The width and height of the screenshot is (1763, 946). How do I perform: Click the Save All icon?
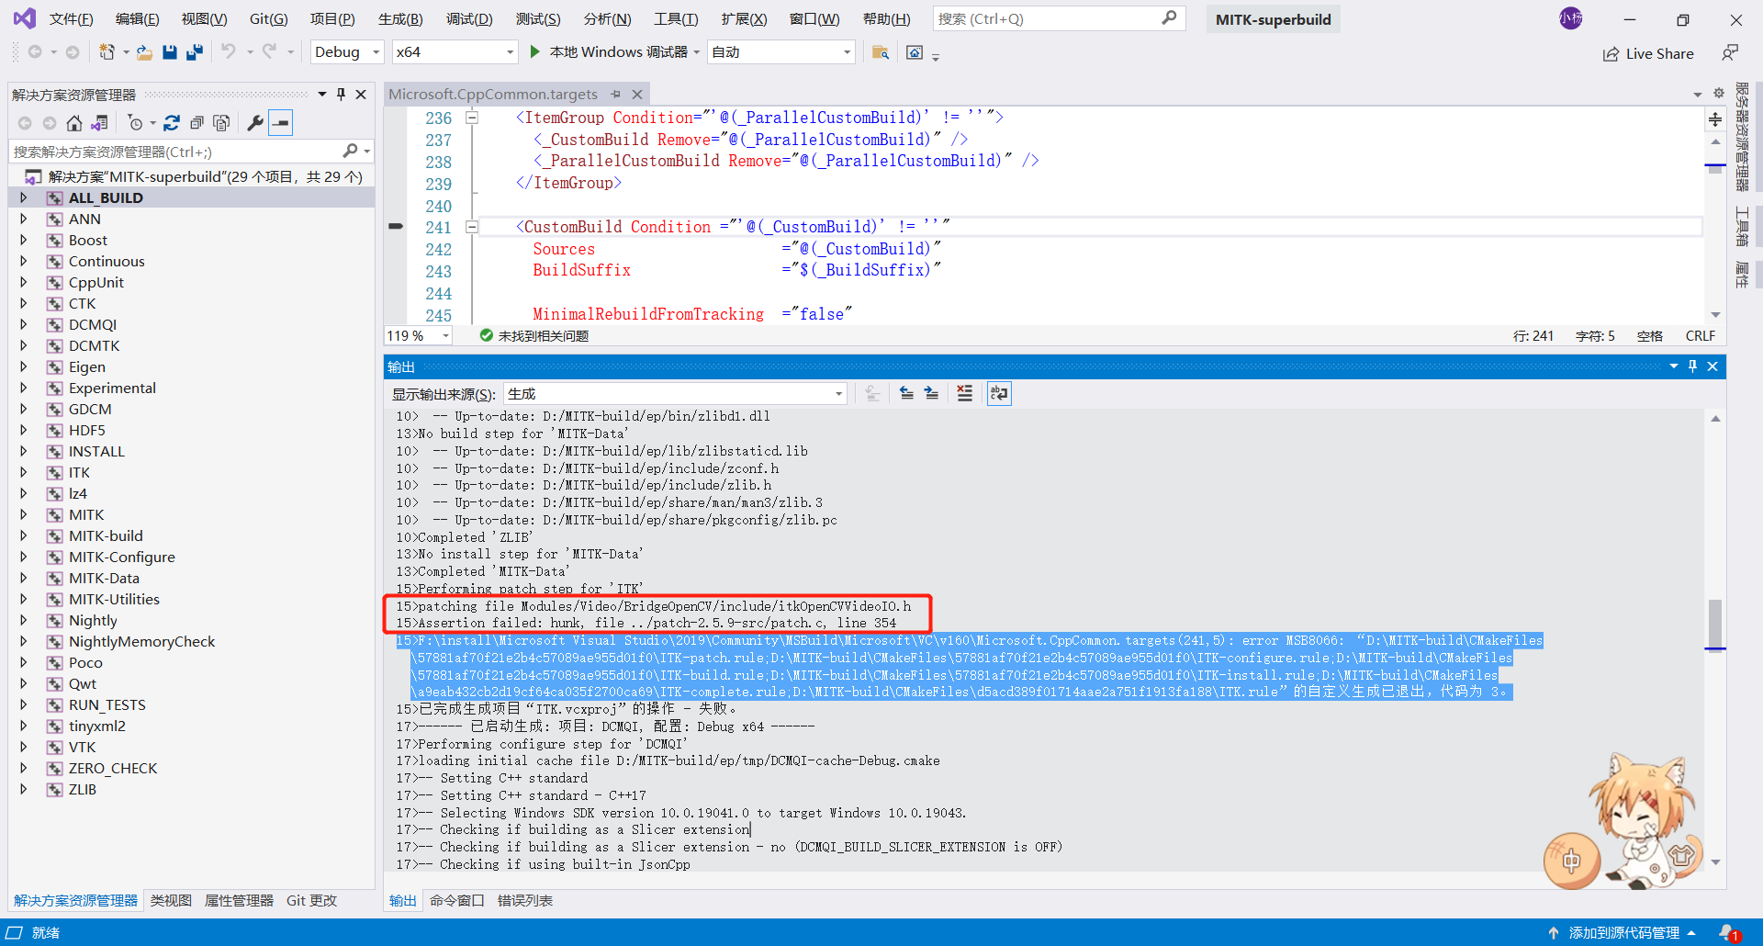tap(195, 52)
